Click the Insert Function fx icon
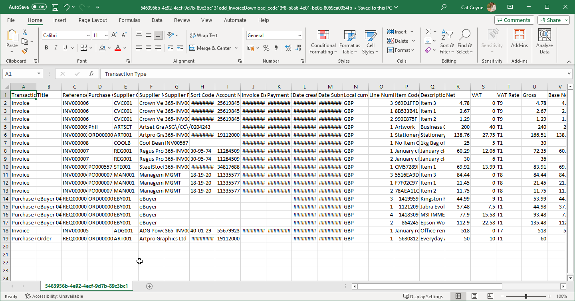This screenshot has height=301, width=575. coord(91,74)
